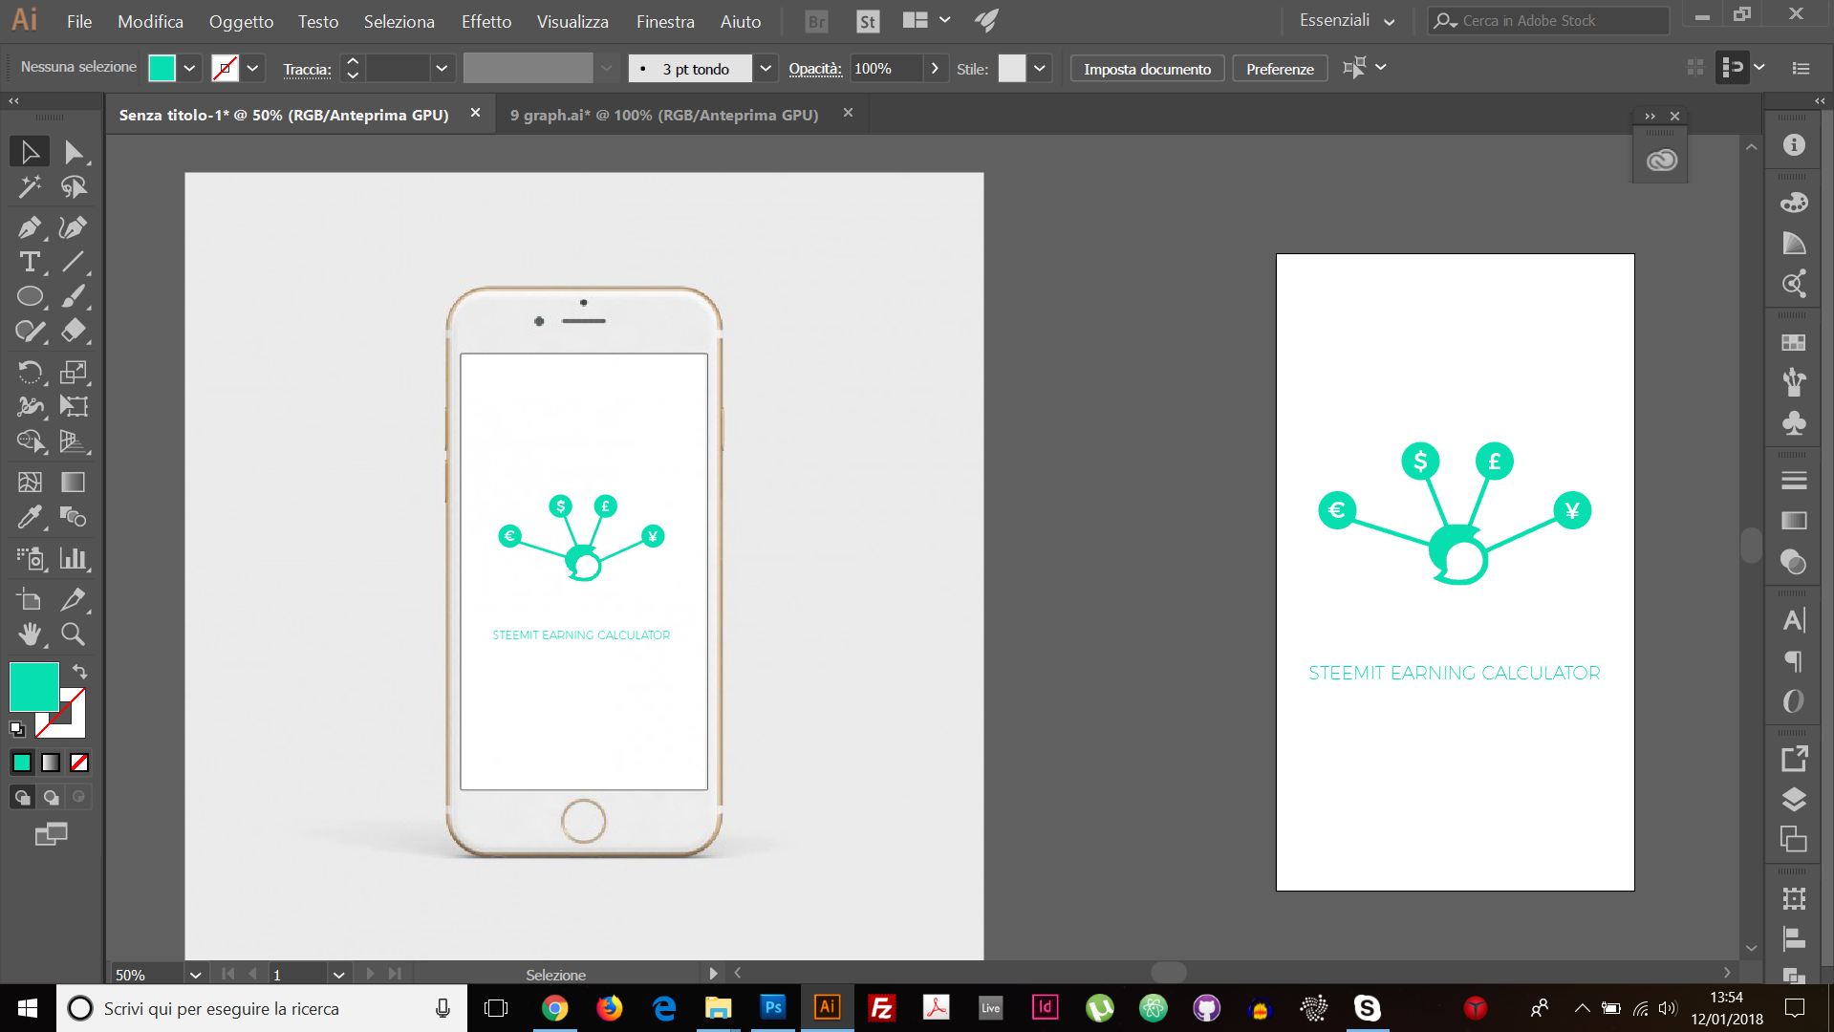Pick the Eraser tool

point(74,331)
